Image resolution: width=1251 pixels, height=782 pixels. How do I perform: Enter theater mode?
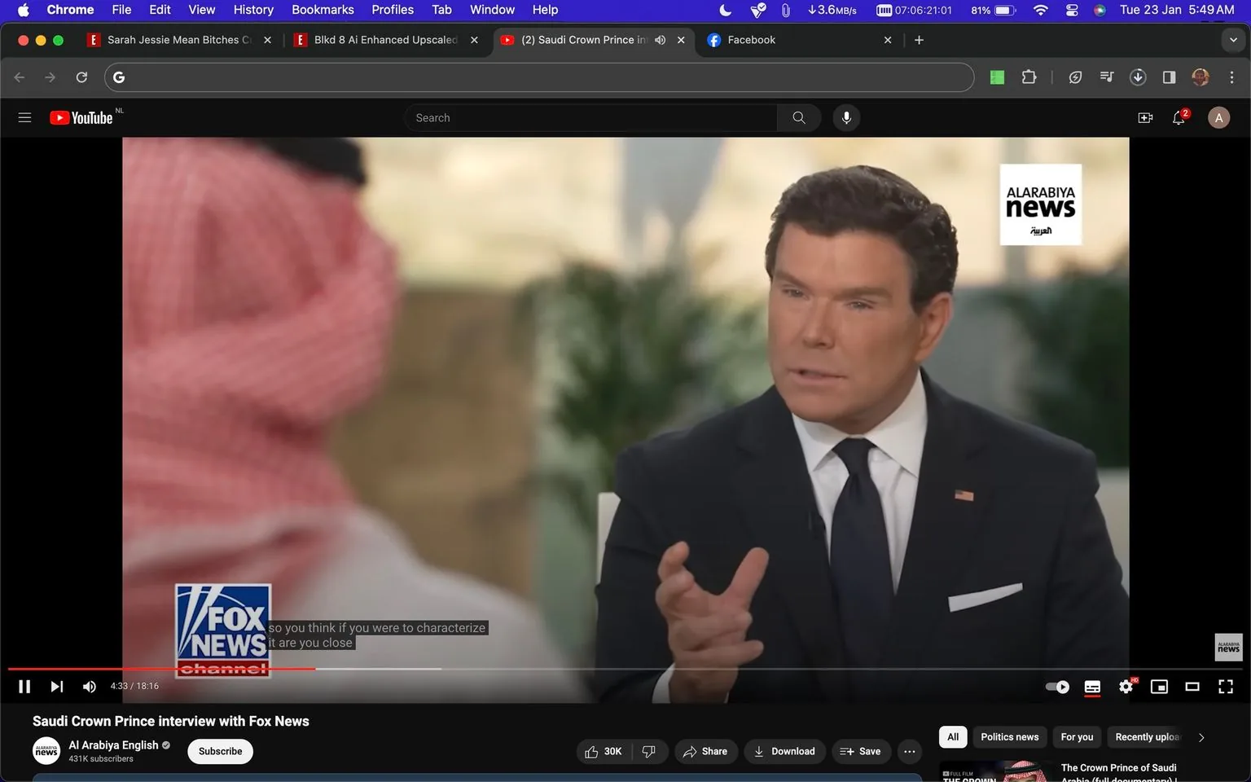coord(1192,687)
